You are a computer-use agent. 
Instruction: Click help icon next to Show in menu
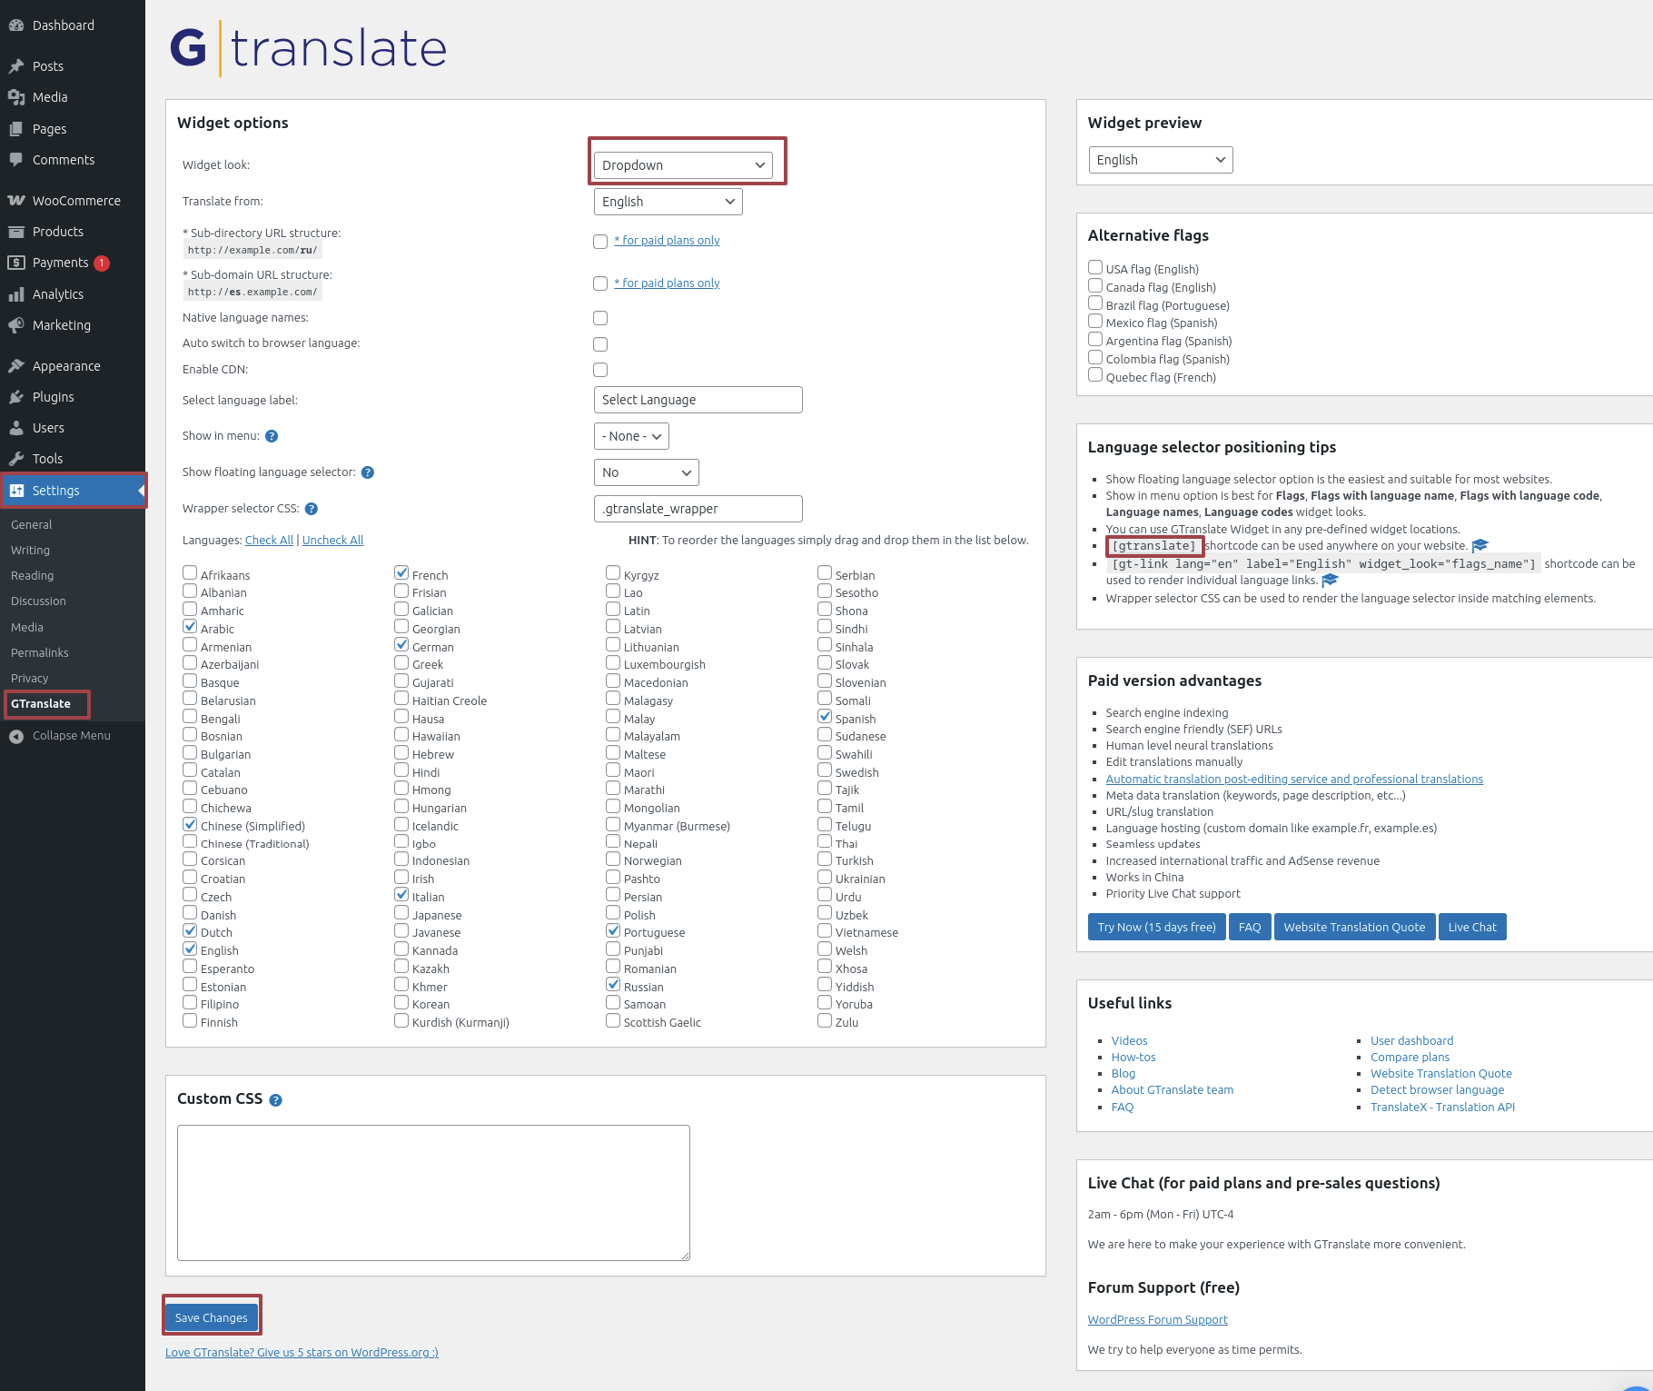pyautogui.click(x=272, y=436)
